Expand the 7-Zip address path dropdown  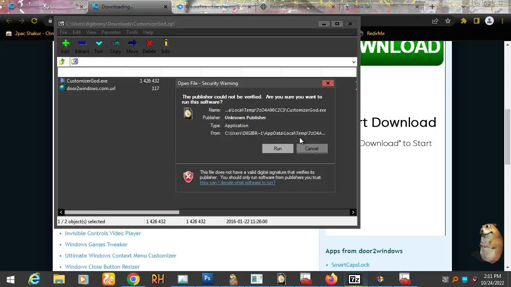[x=353, y=62]
